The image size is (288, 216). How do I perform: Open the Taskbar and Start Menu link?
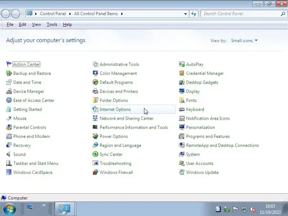click(36, 163)
